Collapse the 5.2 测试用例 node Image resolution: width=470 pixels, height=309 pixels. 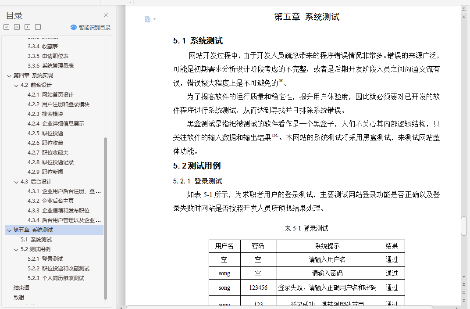coord(16,250)
